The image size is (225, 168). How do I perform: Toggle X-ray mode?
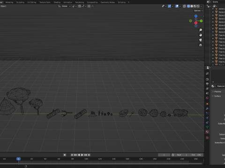tap(184, 6)
